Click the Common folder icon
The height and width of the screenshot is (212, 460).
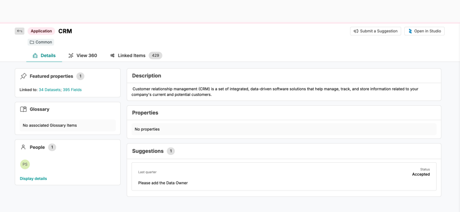click(x=32, y=42)
